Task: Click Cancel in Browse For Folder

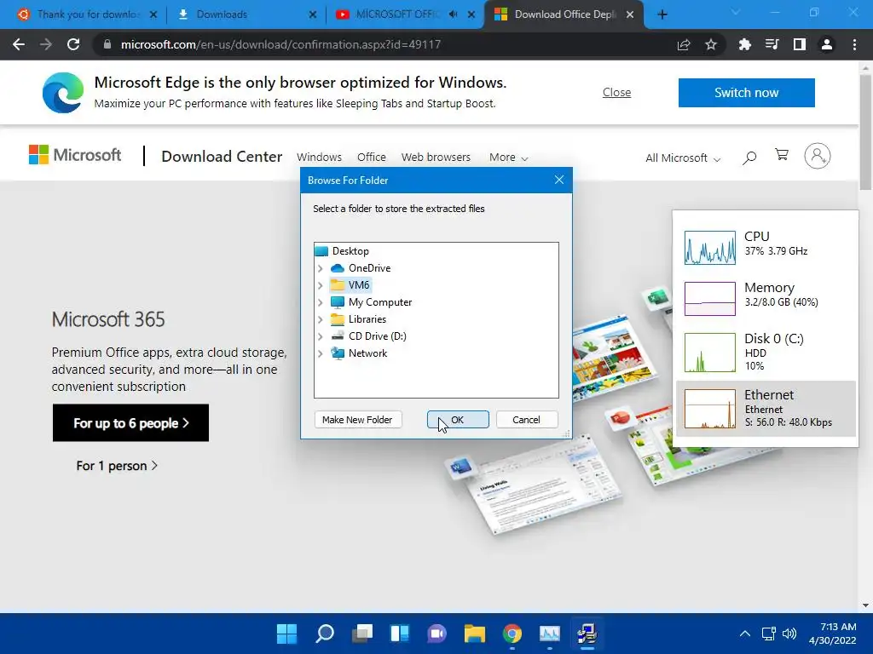Action: (526, 420)
